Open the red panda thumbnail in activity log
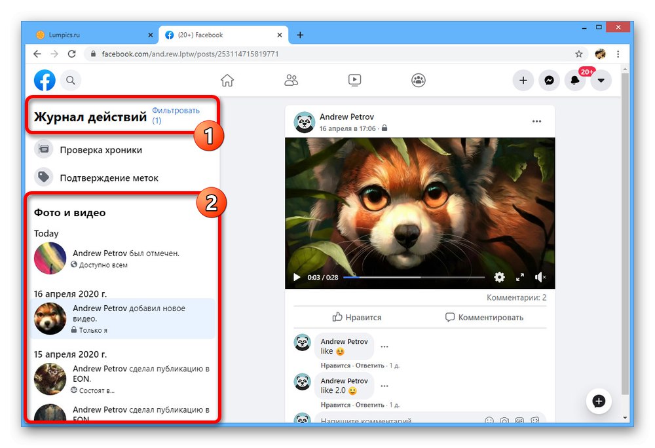655x448 pixels. point(50,318)
